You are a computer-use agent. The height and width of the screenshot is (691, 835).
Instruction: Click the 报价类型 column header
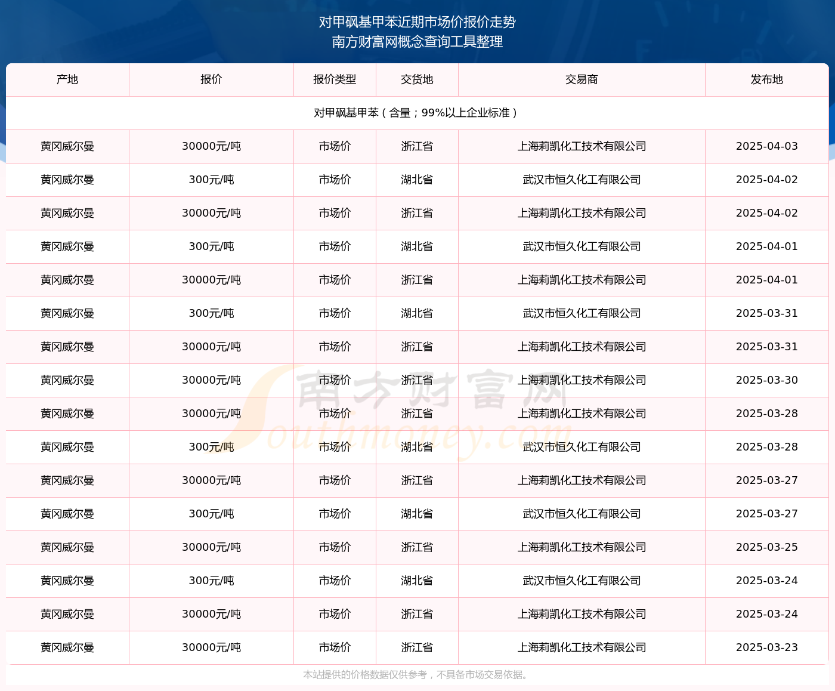[335, 79]
